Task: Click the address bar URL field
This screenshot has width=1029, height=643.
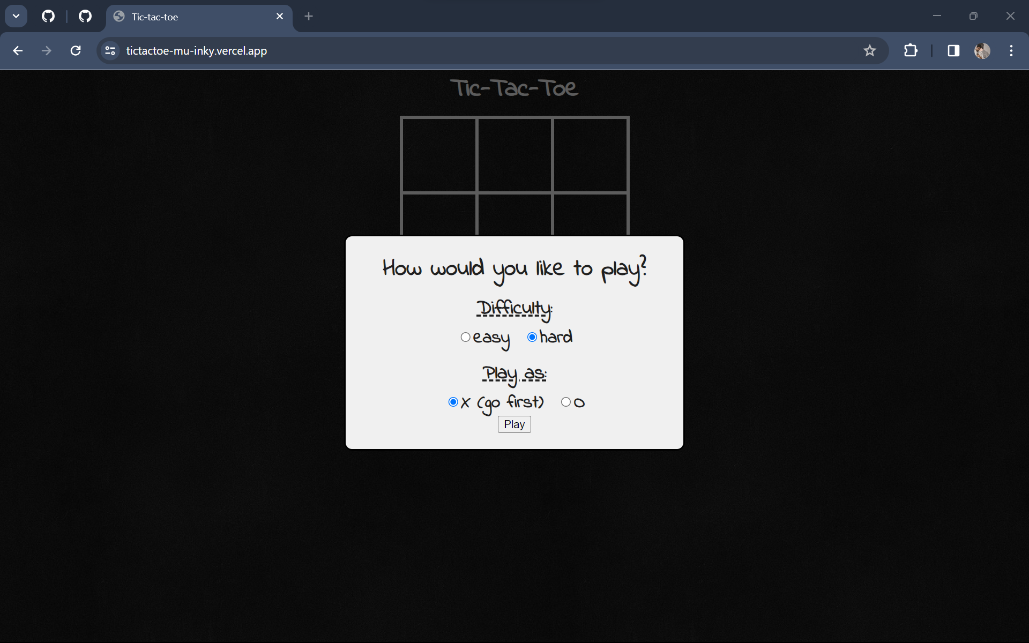Action: click(x=429, y=50)
